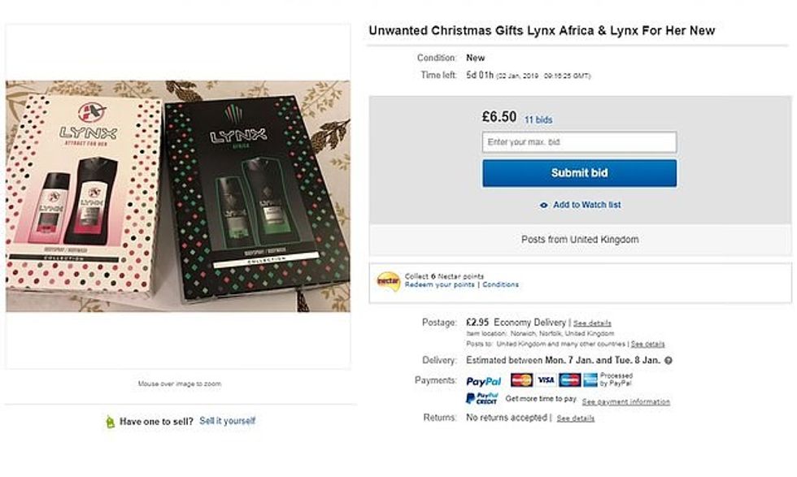This screenshot has height=477, width=797.
Task: Click the Maestro card icon
Action: [569, 380]
